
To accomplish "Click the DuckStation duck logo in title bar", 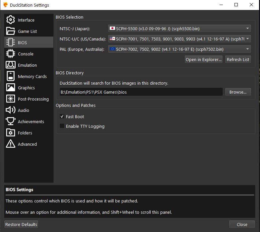I will 5,5.
